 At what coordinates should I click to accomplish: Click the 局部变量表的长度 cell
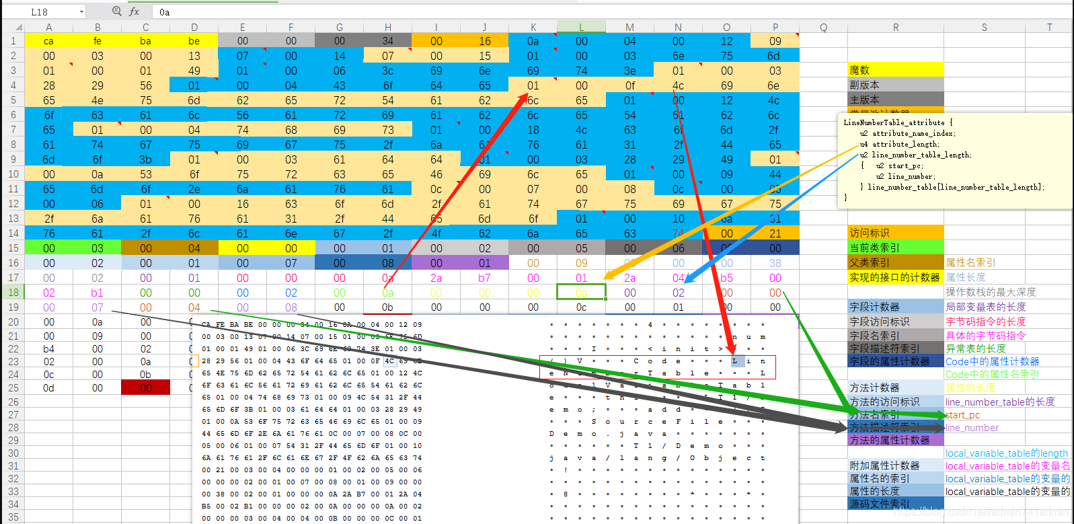(x=985, y=307)
